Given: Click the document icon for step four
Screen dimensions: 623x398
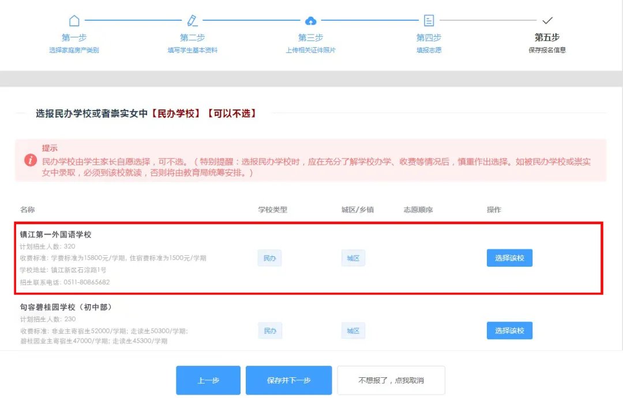Looking at the screenshot, I should (429, 20).
